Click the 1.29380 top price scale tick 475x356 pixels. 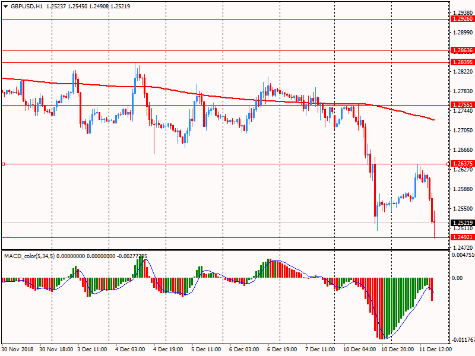pos(462,12)
